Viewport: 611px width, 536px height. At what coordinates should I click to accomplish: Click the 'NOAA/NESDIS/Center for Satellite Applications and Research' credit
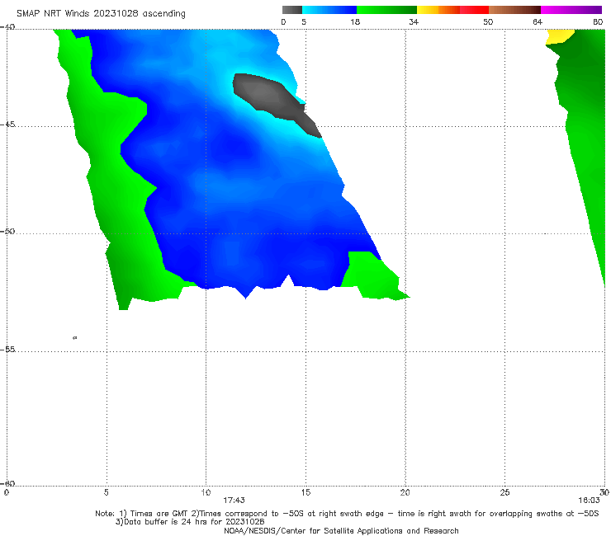341,531
